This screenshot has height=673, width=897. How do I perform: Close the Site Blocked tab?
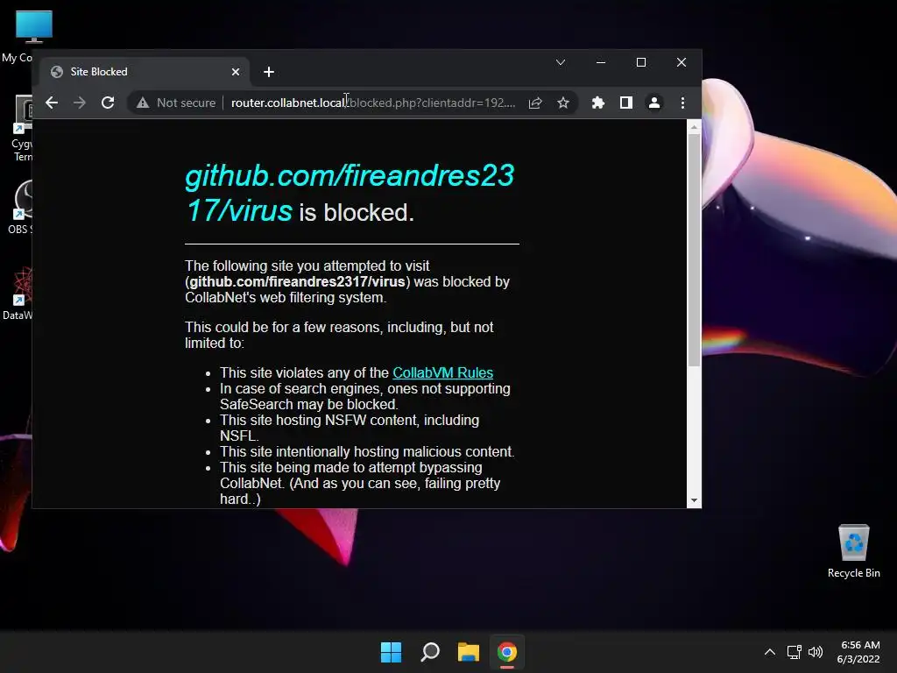[235, 72]
